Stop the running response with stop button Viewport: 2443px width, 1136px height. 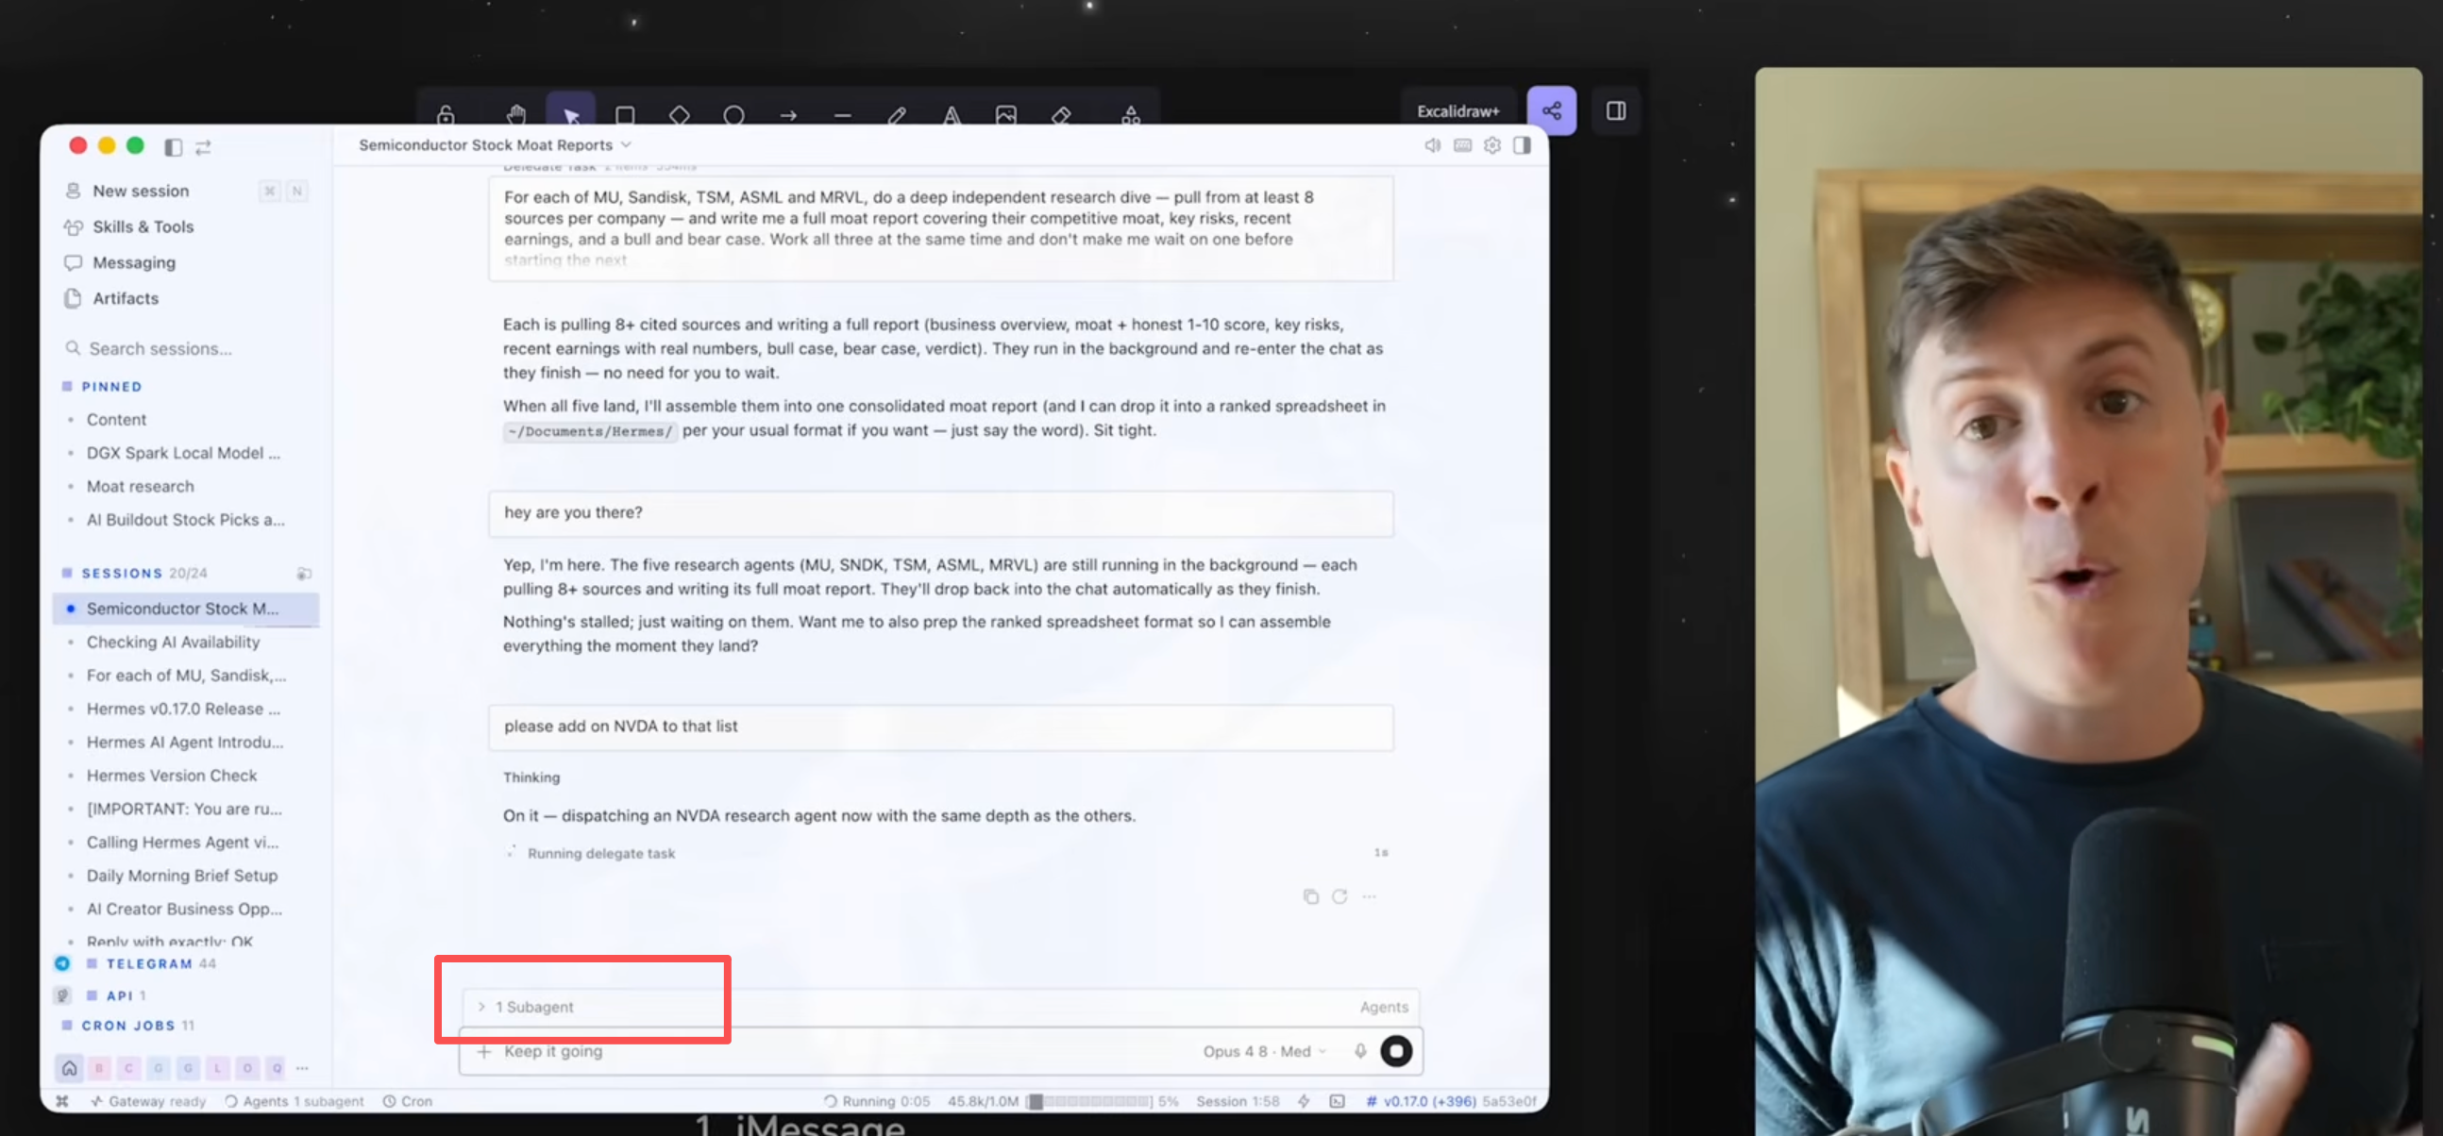coord(1396,1052)
